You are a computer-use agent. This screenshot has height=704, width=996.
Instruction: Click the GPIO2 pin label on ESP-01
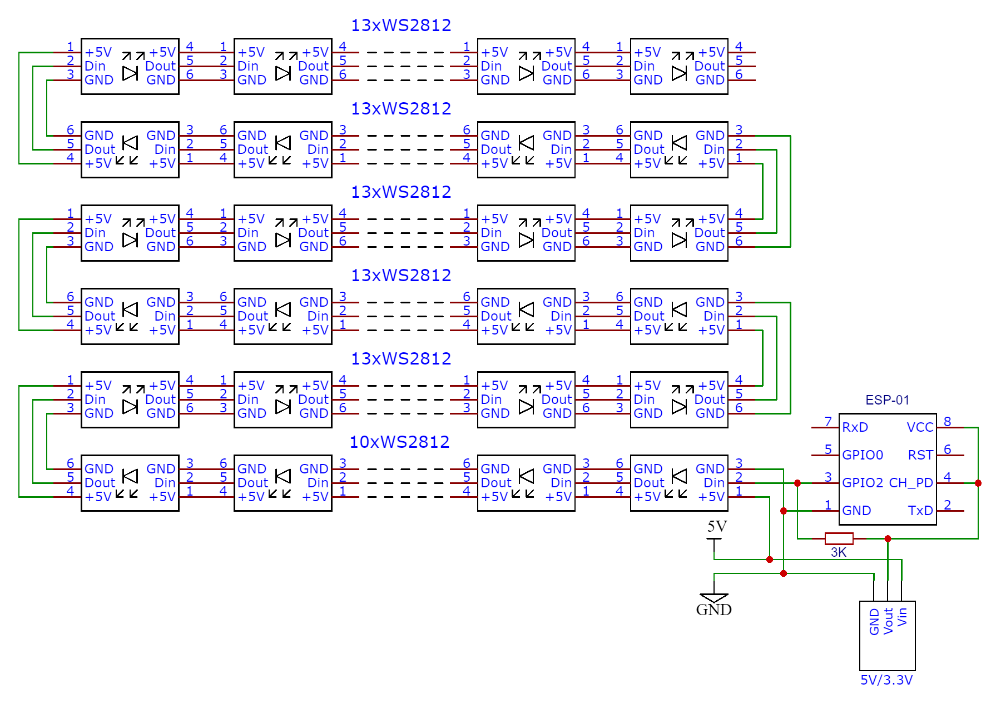tap(863, 483)
